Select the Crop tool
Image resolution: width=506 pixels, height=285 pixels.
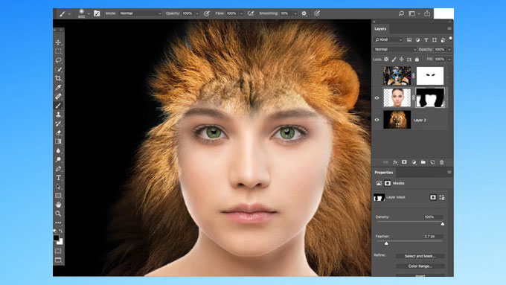(58, 78)
